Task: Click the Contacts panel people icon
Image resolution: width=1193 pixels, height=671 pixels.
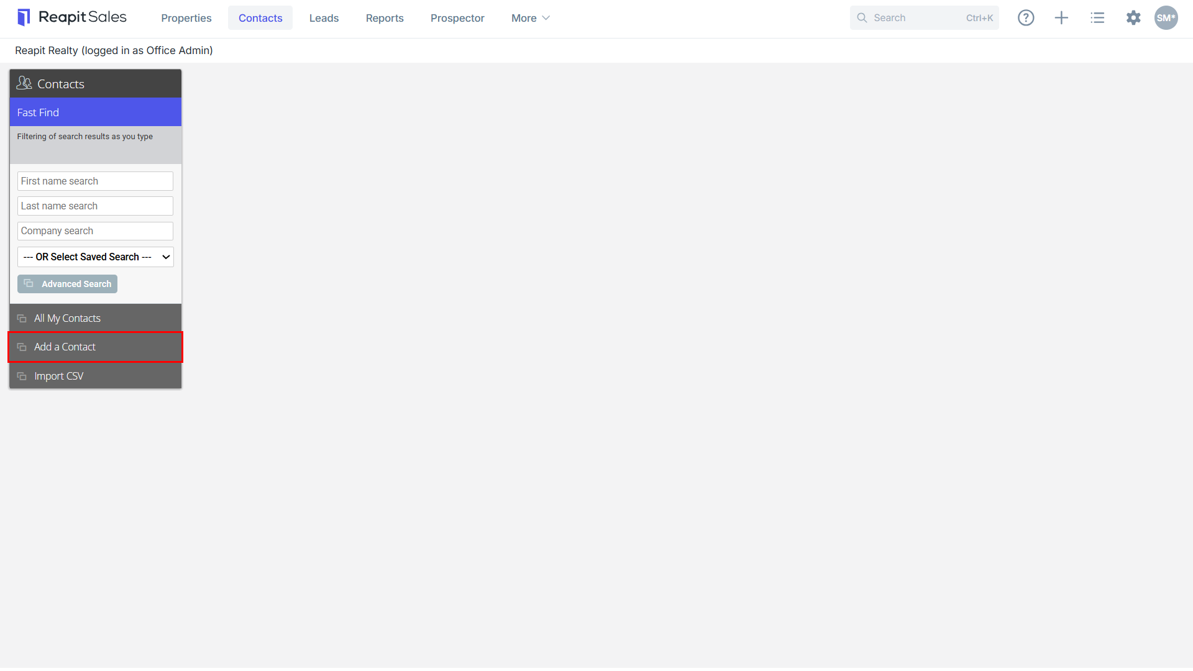Action: click(24, 83)
